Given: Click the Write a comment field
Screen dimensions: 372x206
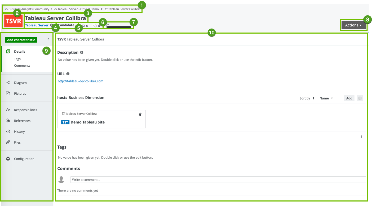Looking at the screenshot, I should point(218,180).
